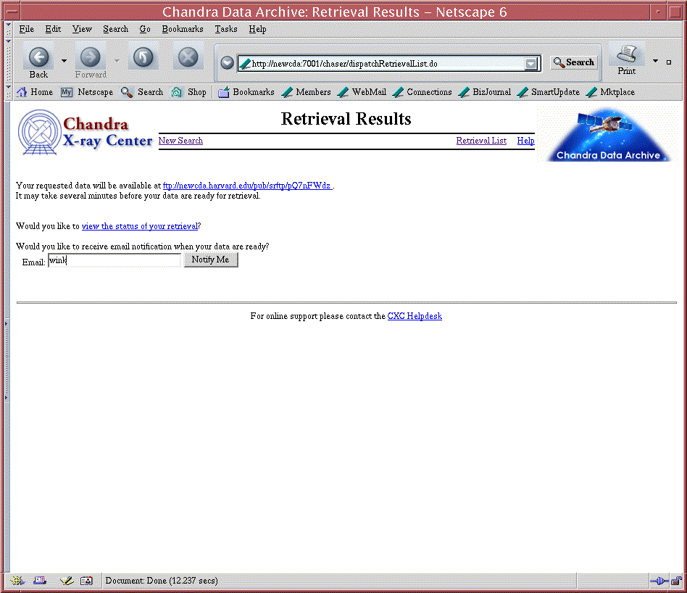Click the Back navigation button
687x593 pixels.
coord(38,59)
